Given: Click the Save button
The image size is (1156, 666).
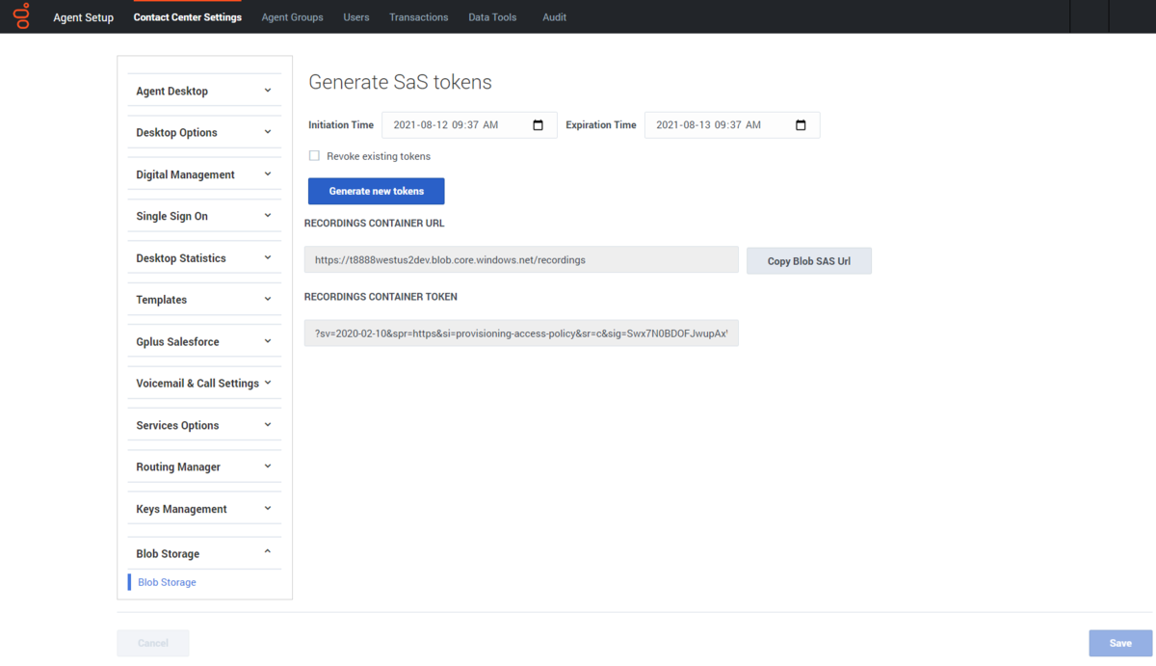Looking at the screenshot, I should 1120,643.
